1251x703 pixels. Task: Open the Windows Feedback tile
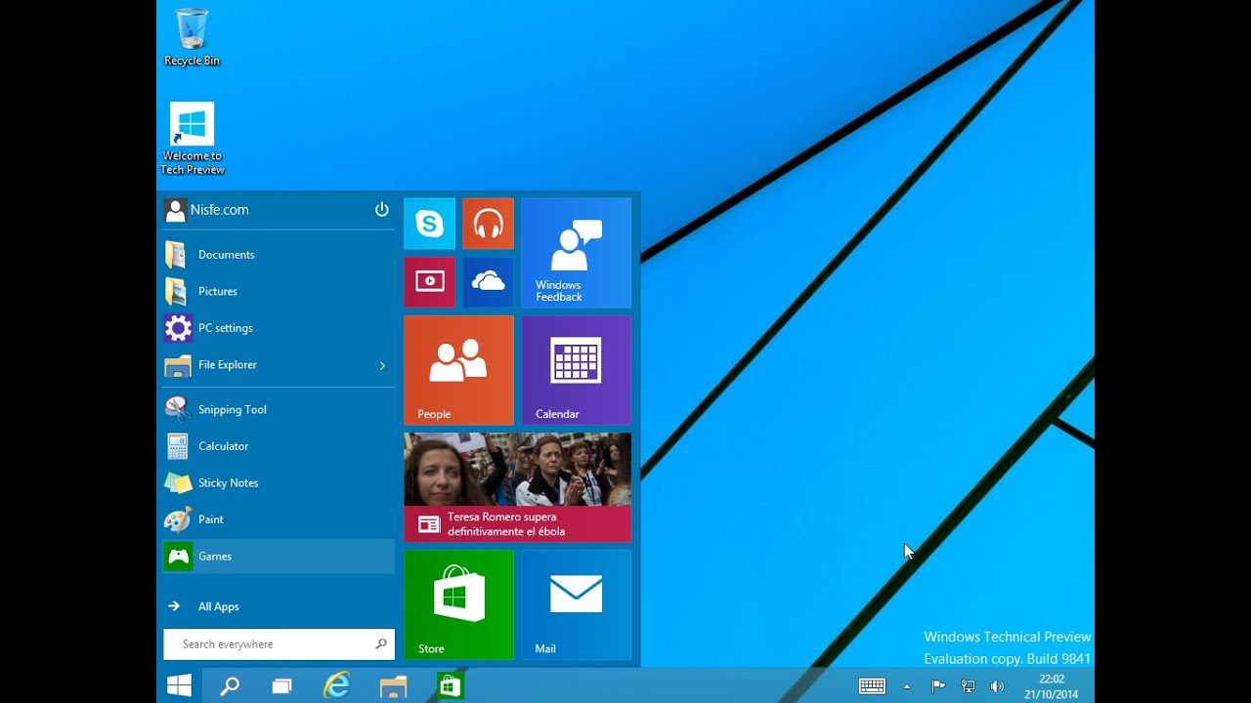point(576,253)
